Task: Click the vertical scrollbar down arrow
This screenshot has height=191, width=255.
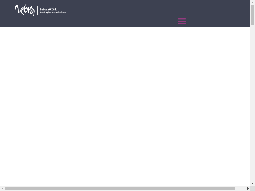Action: pos(252,184)
